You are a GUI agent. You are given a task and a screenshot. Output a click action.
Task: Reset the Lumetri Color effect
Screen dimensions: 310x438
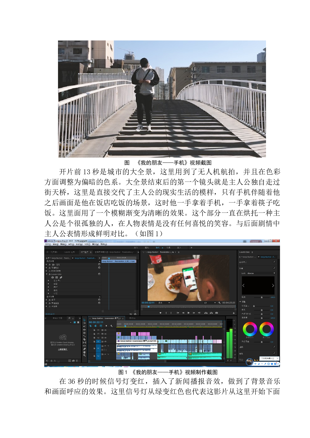click(99, 274)
